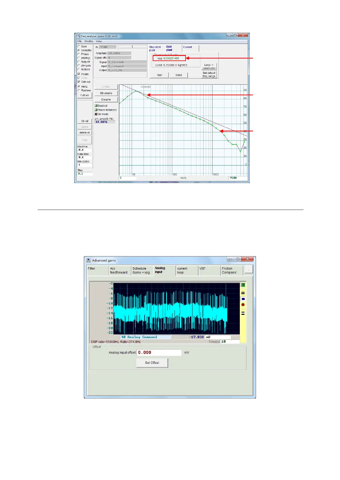Image resolution: width=340 pixels, height=480 pixels.
Task: Click the green Enabled status indicator
Action: tap(96, 106)
